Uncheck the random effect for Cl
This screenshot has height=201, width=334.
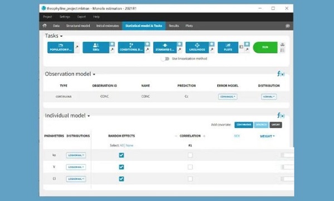121,179
